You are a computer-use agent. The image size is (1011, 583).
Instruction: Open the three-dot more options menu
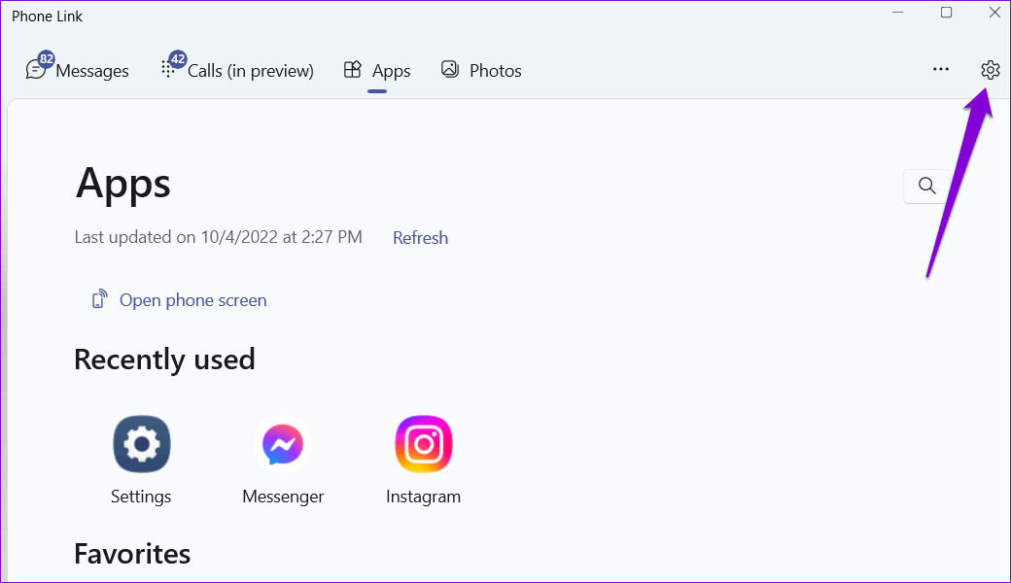tap(941, 70)
